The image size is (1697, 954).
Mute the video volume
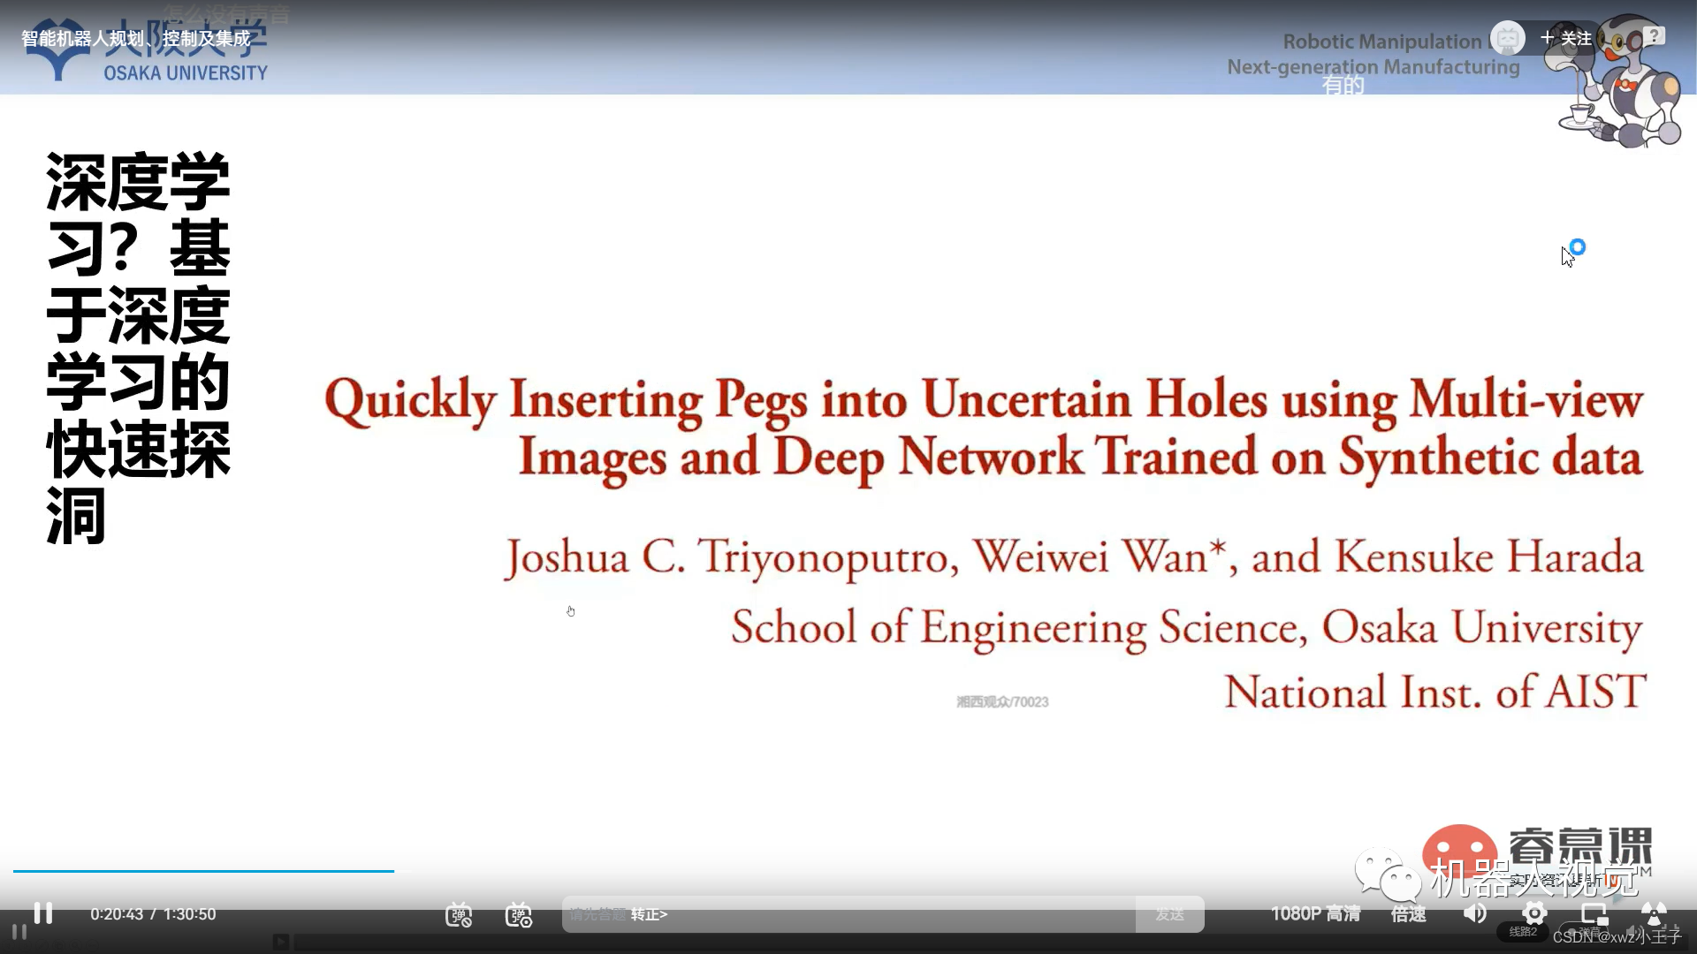(x=1474, y=913)
